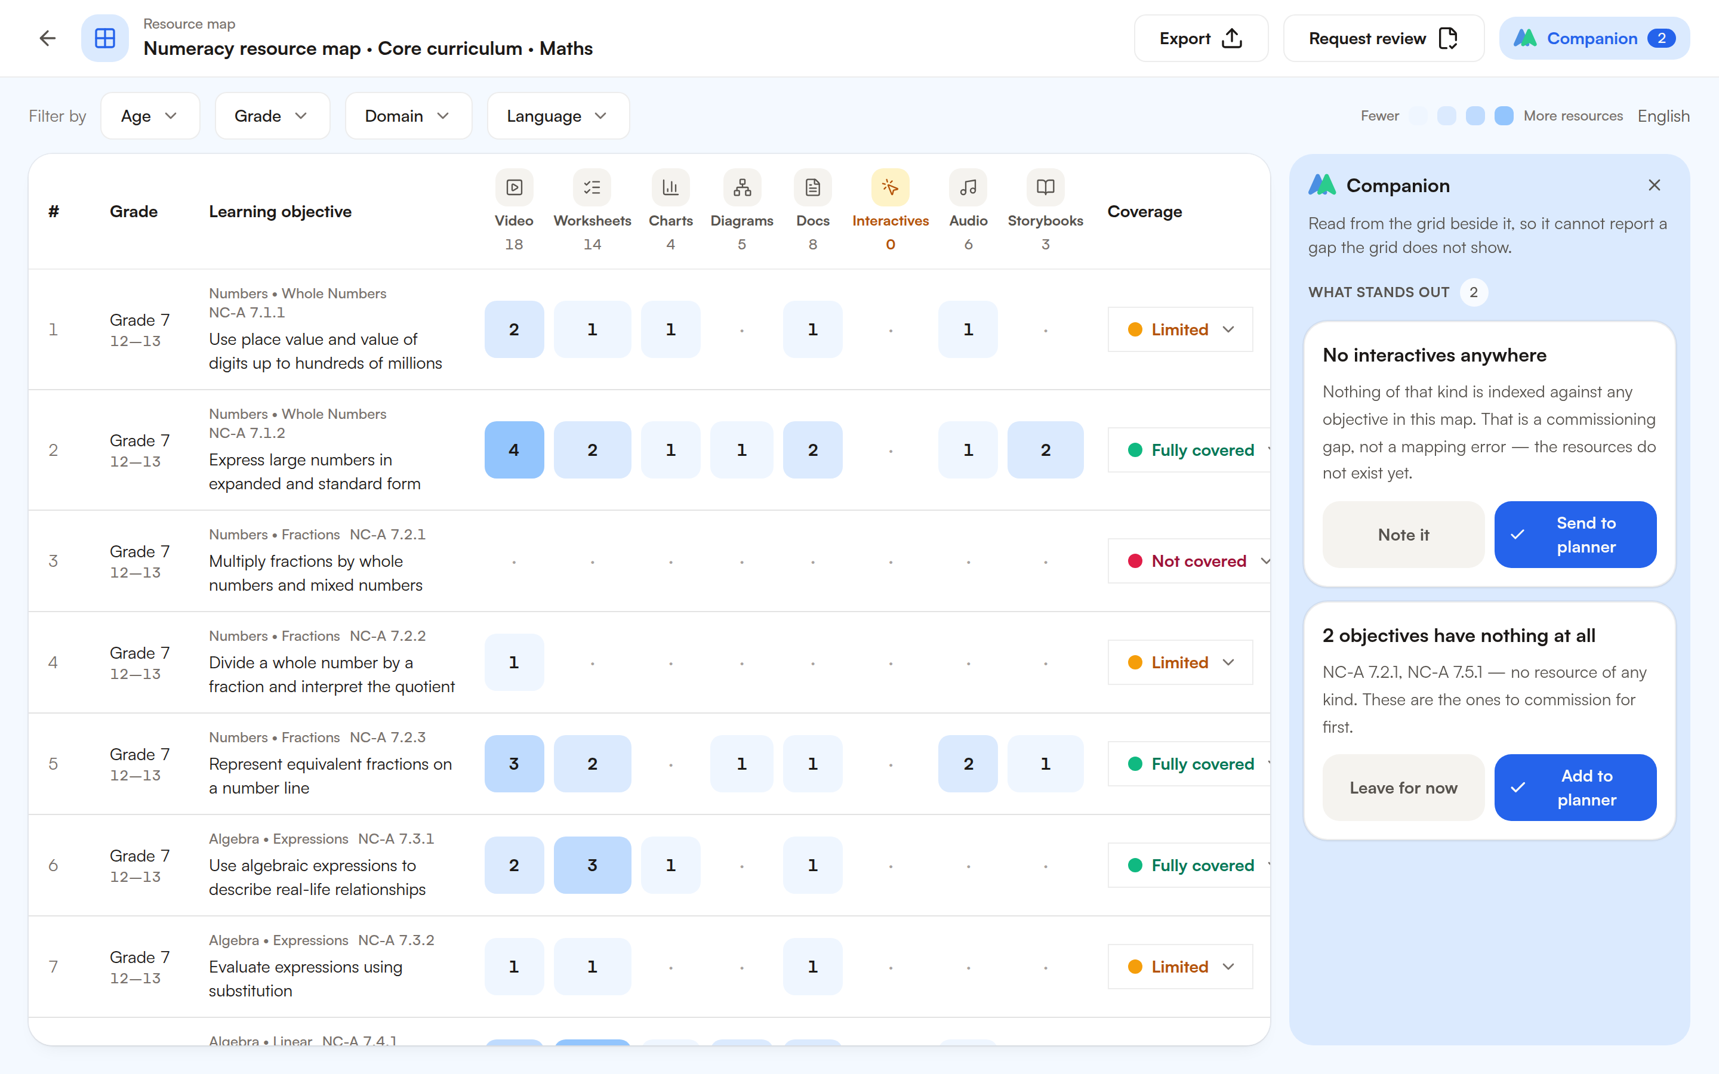Select objective Use algebraic expressions to describe
The width and height of the screenshot is (1719, 1074).
pos(317,877)
